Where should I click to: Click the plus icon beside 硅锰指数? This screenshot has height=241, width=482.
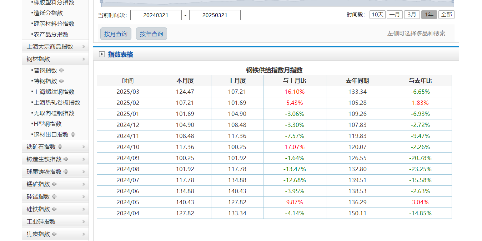(x=54, y=196)
